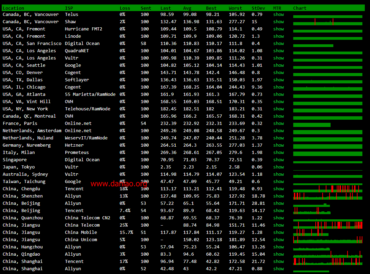The height and width of the screenshot is (274, 370).
Task: Select the Netherlands, Nuland location text
Action: (x=28, y=138)
